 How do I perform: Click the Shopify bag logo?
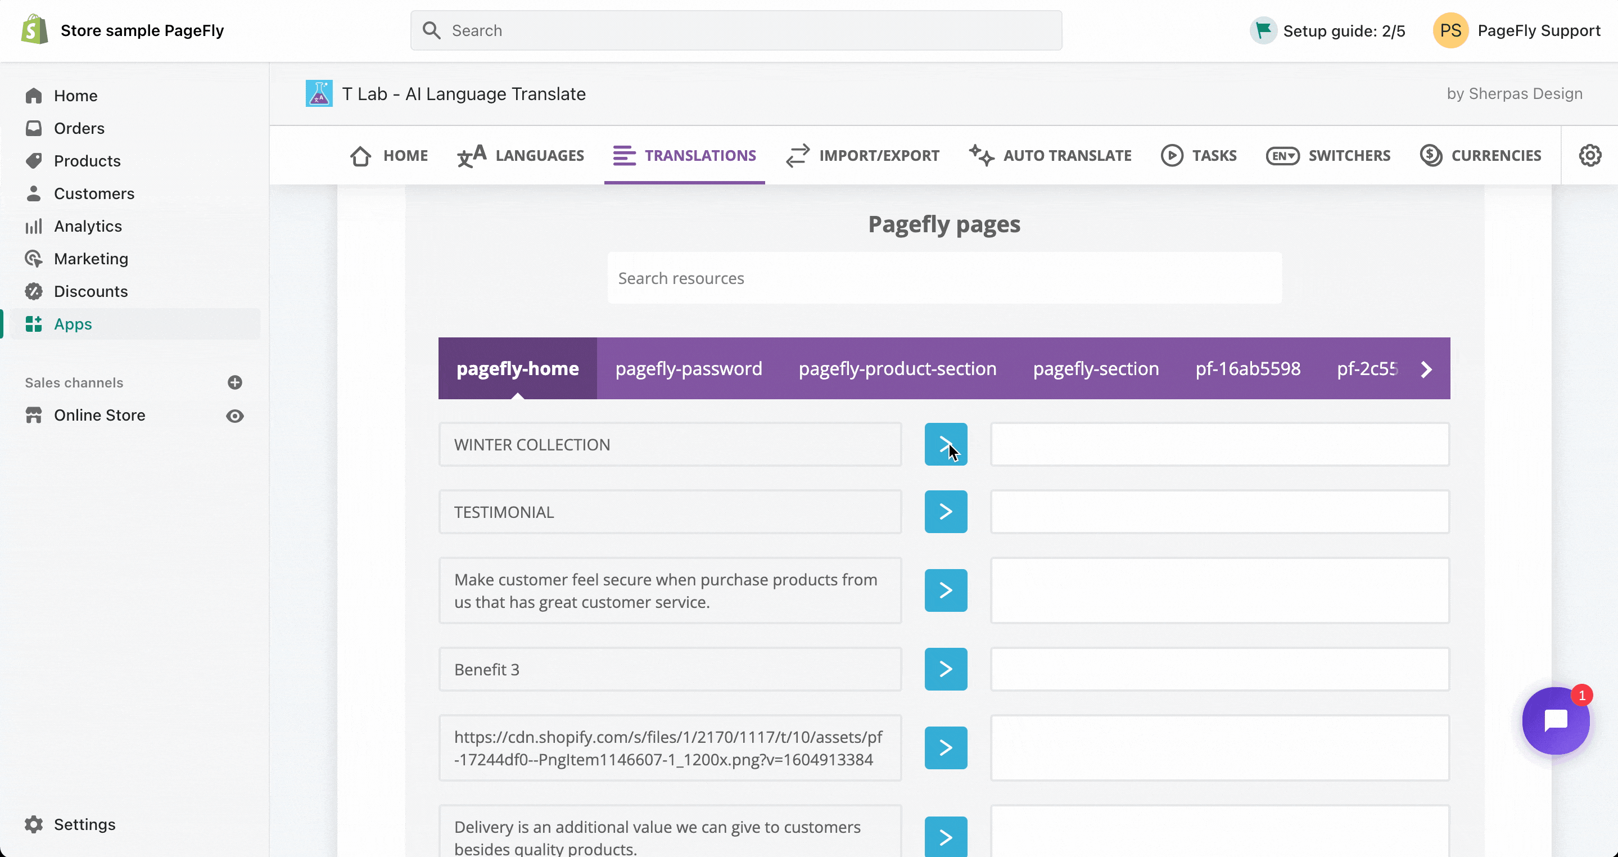click(x=34, y=30)
